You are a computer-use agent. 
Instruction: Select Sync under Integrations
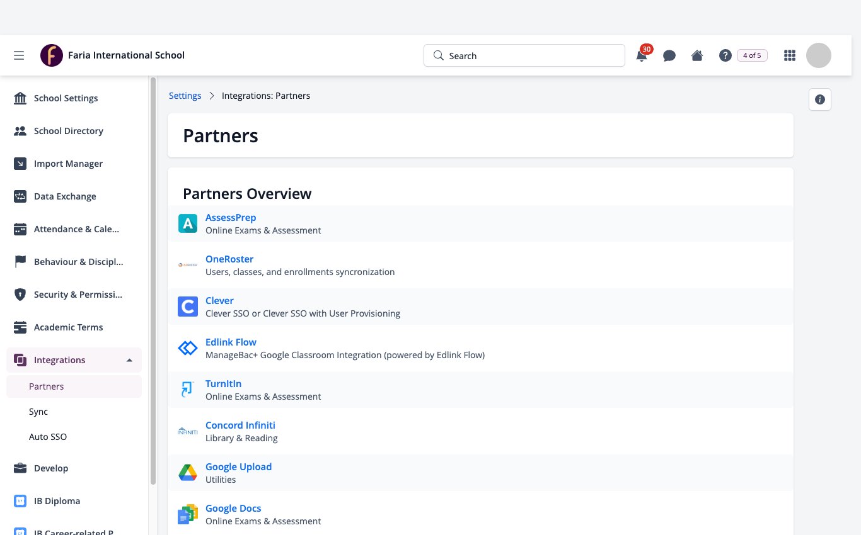(38, 412)
